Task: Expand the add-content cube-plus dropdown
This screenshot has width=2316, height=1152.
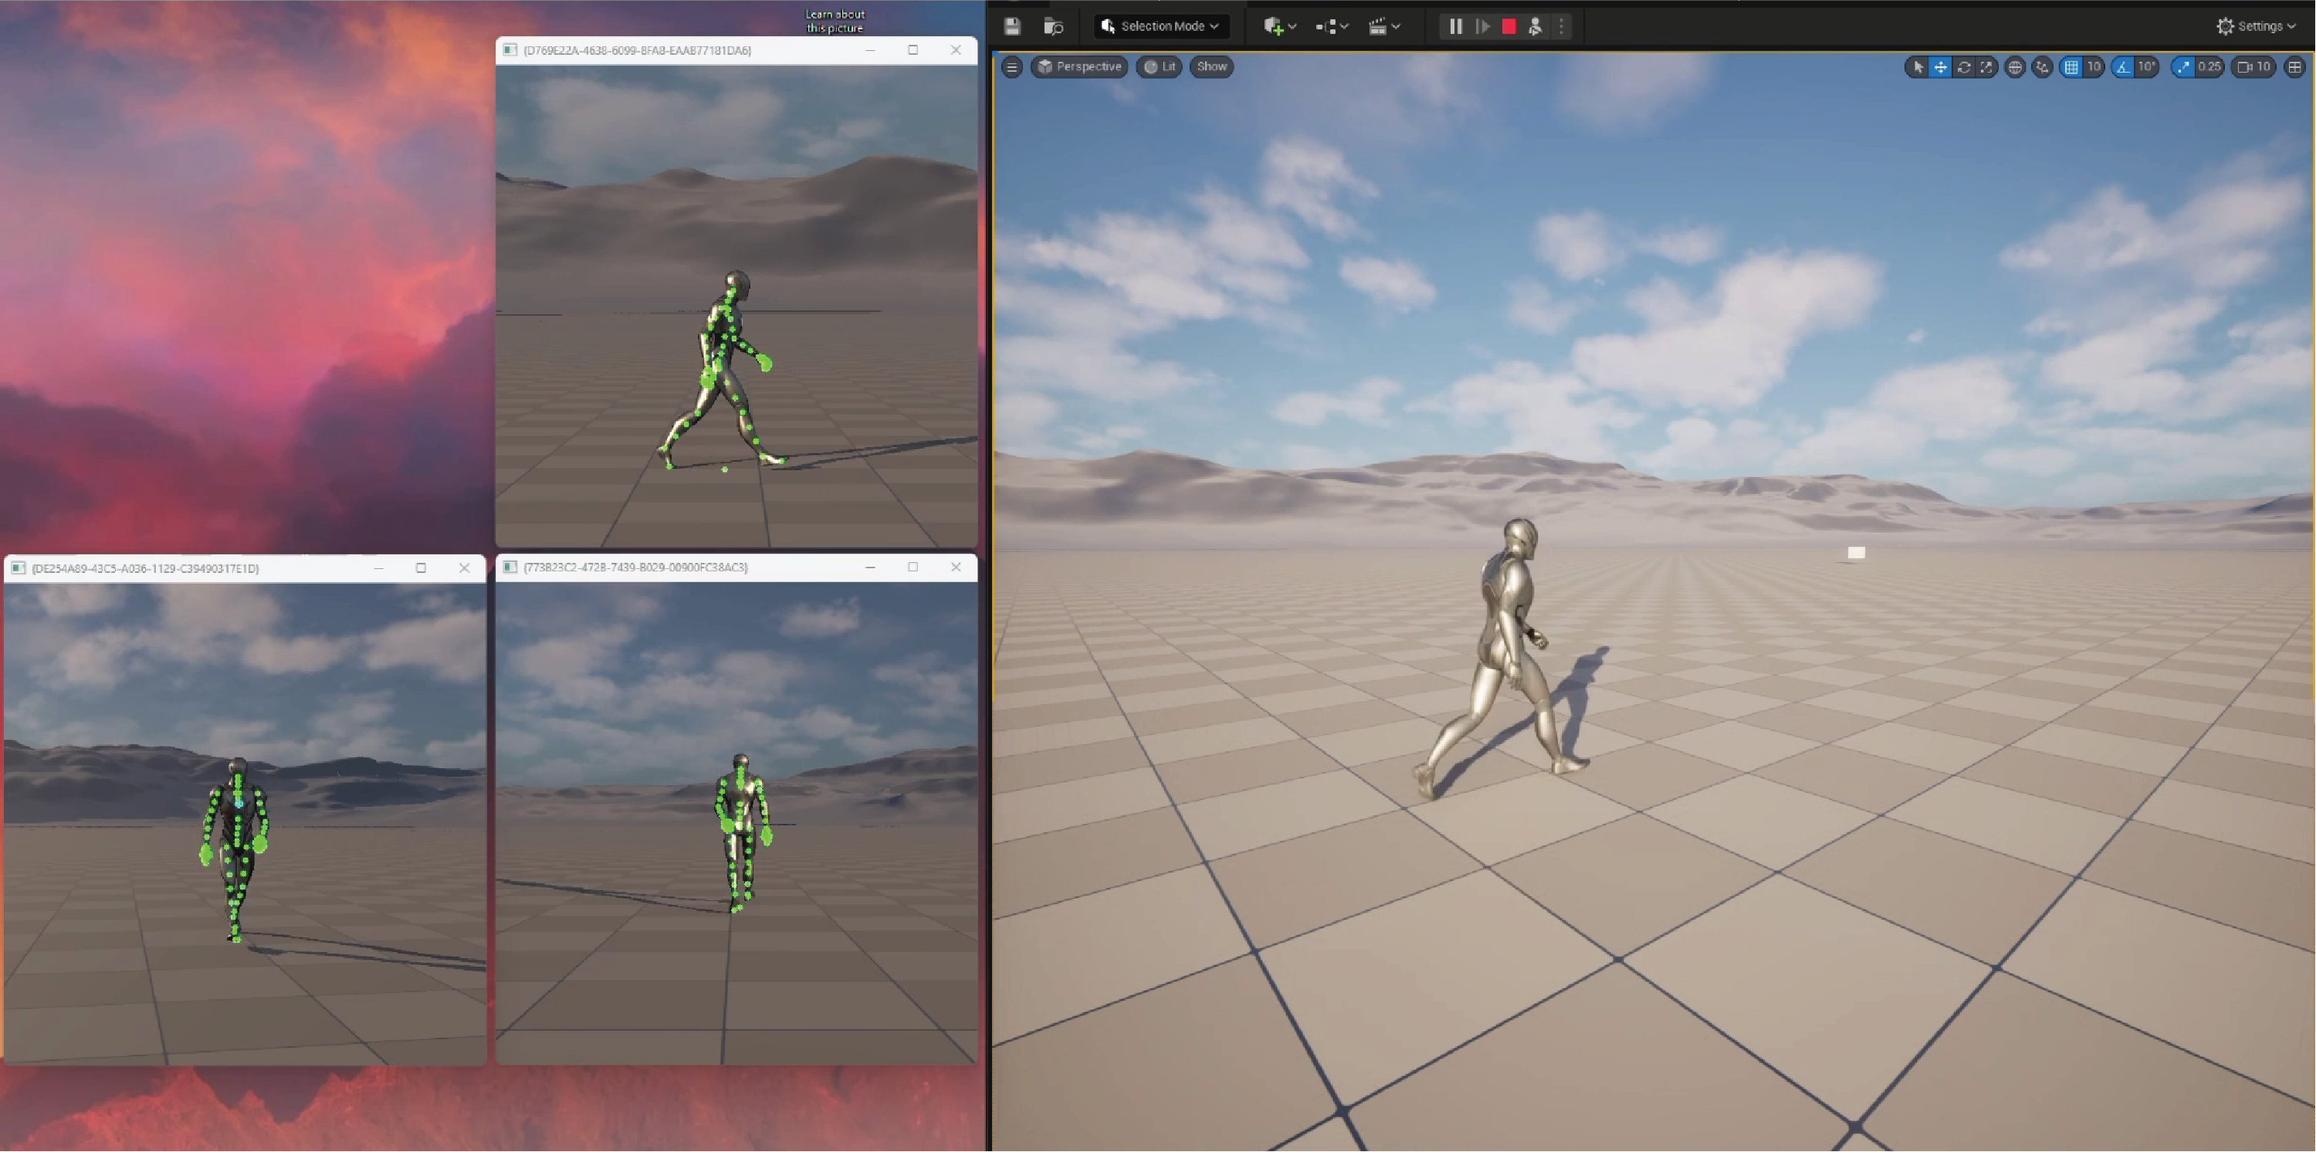Action: (x=1279, y=27)
